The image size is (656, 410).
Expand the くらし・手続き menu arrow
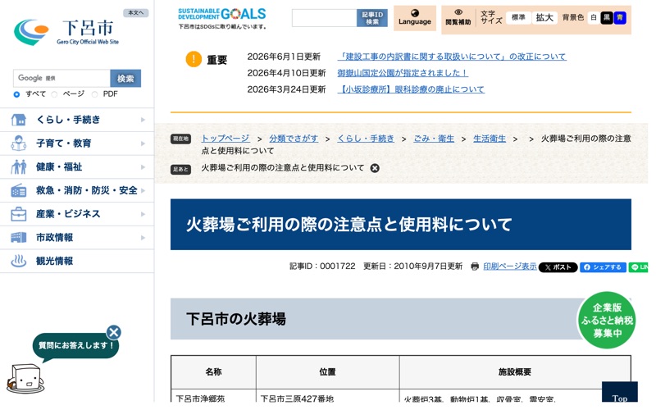click(143, 120)
